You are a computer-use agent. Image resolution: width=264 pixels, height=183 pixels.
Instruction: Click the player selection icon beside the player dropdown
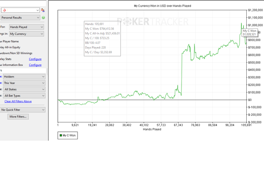click(43, 10)
